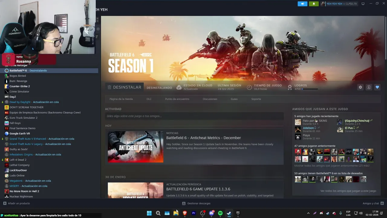Open the green notifications bell
387x218 pixels.
(x=314, y=4)
